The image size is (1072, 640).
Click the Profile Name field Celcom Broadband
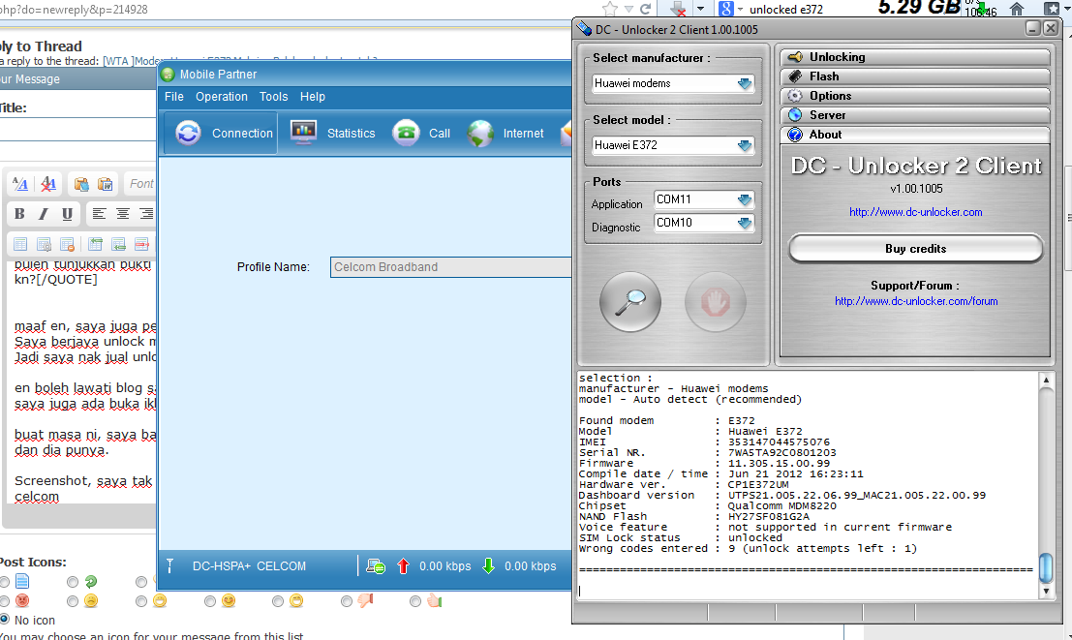[x=450, y=267]
